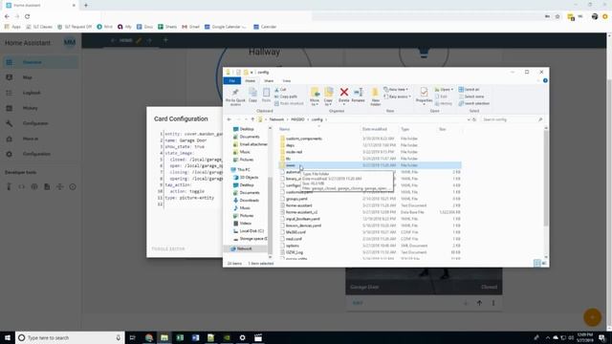Click the orange add card button
The width and height of the screenshot is (612, 344).
(592, 317)
